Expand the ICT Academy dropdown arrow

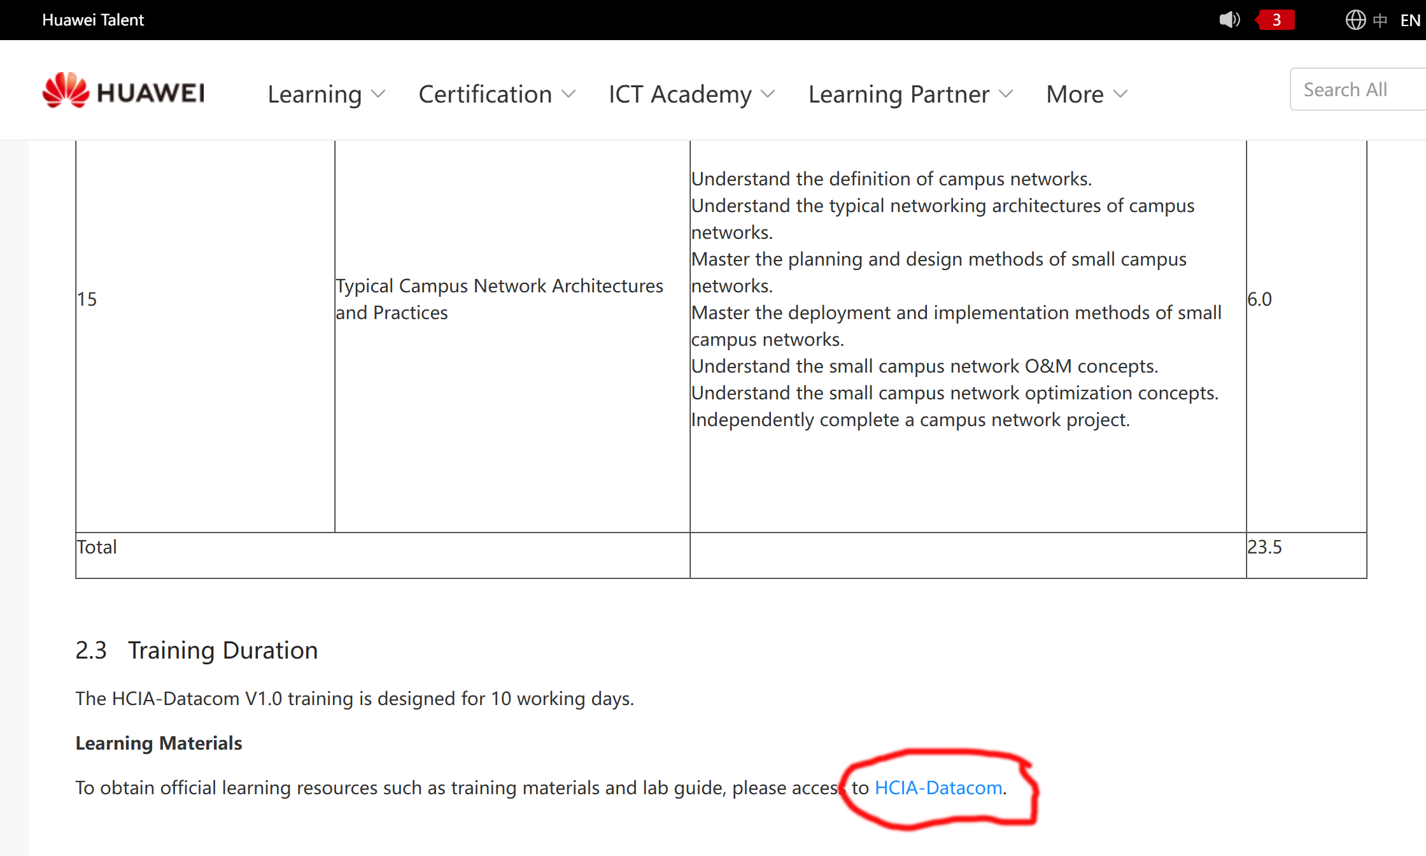[x=768, y=94]
